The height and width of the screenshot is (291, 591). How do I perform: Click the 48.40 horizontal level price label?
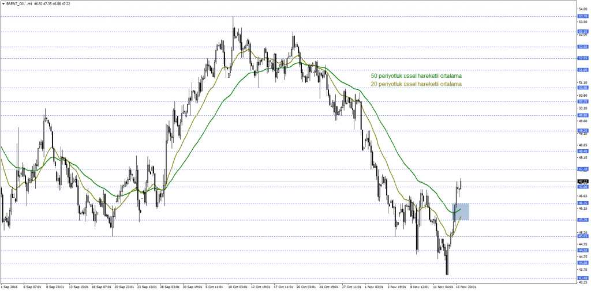tap(583, 151)
